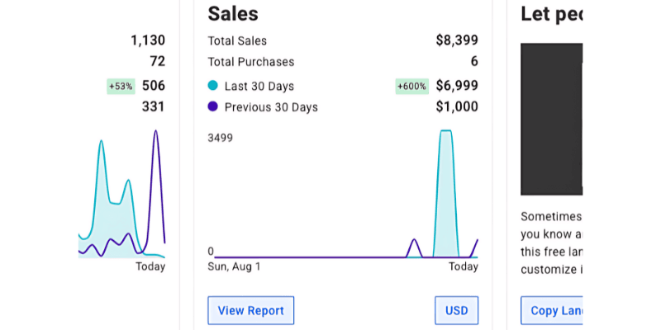
Task: Click the Total Purchases label
Action: click(x=251, y=62)
